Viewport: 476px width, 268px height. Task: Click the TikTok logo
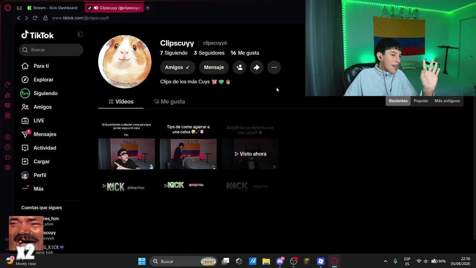point(38,35)
